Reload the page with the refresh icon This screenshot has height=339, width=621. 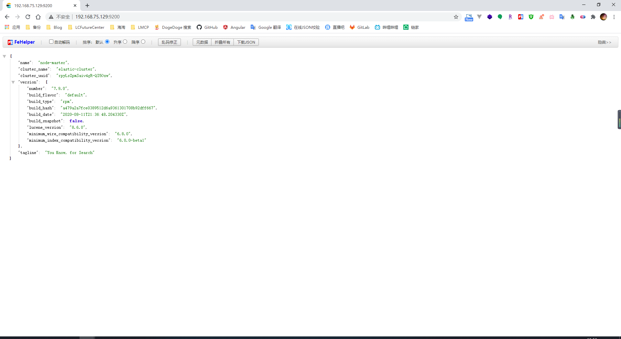[x=28, y=17]
